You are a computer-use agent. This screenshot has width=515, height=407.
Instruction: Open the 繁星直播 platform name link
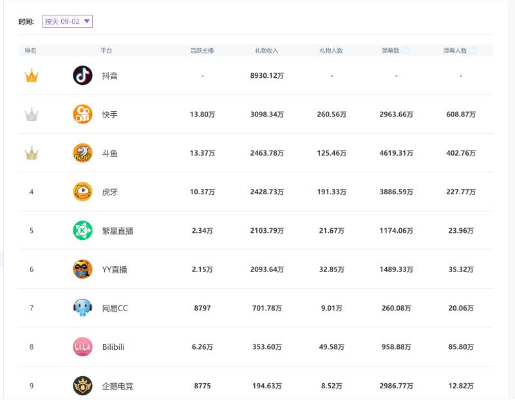pyautogui.click(x=118, y=230)
